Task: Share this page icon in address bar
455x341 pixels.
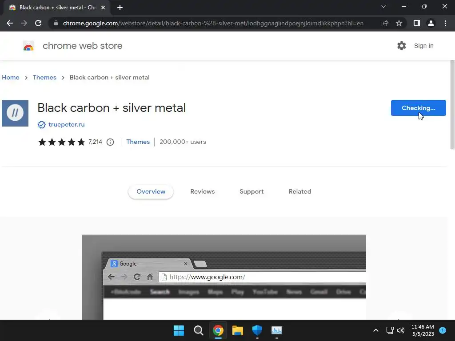Action: [x=385, y=23]
